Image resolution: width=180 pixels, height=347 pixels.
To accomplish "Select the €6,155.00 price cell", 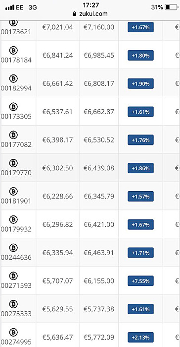I will 99,281.
